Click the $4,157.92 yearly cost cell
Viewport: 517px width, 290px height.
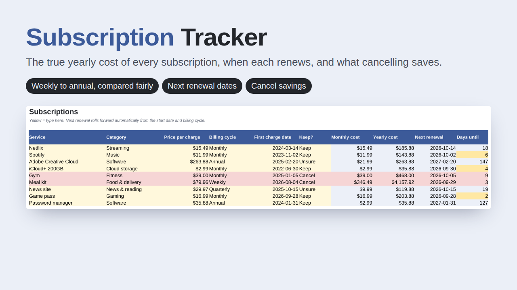pyautogui.click(x=393, y=182)
